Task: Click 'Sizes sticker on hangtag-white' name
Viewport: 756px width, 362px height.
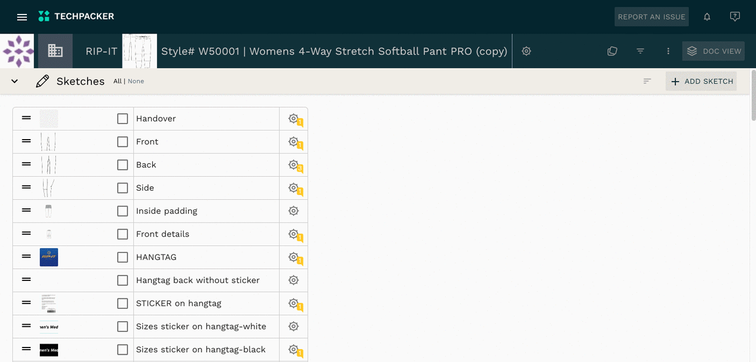Action: click(201, 326)
